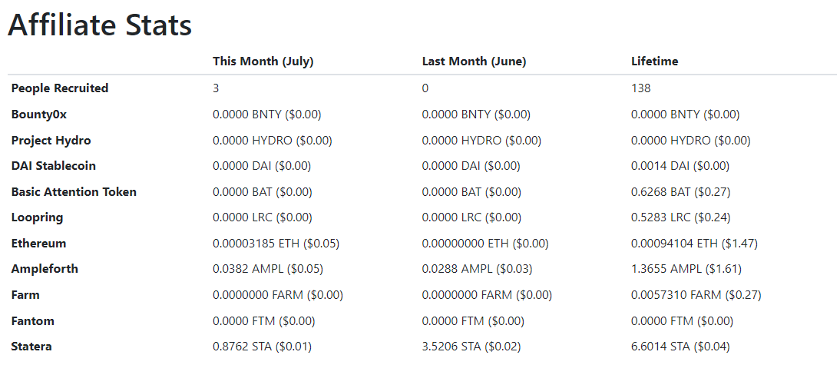Image resolution: width=840 pixels, height=365 pixels.
Task: Select July 0.00003185 ETH value
Action: point(276,244)
